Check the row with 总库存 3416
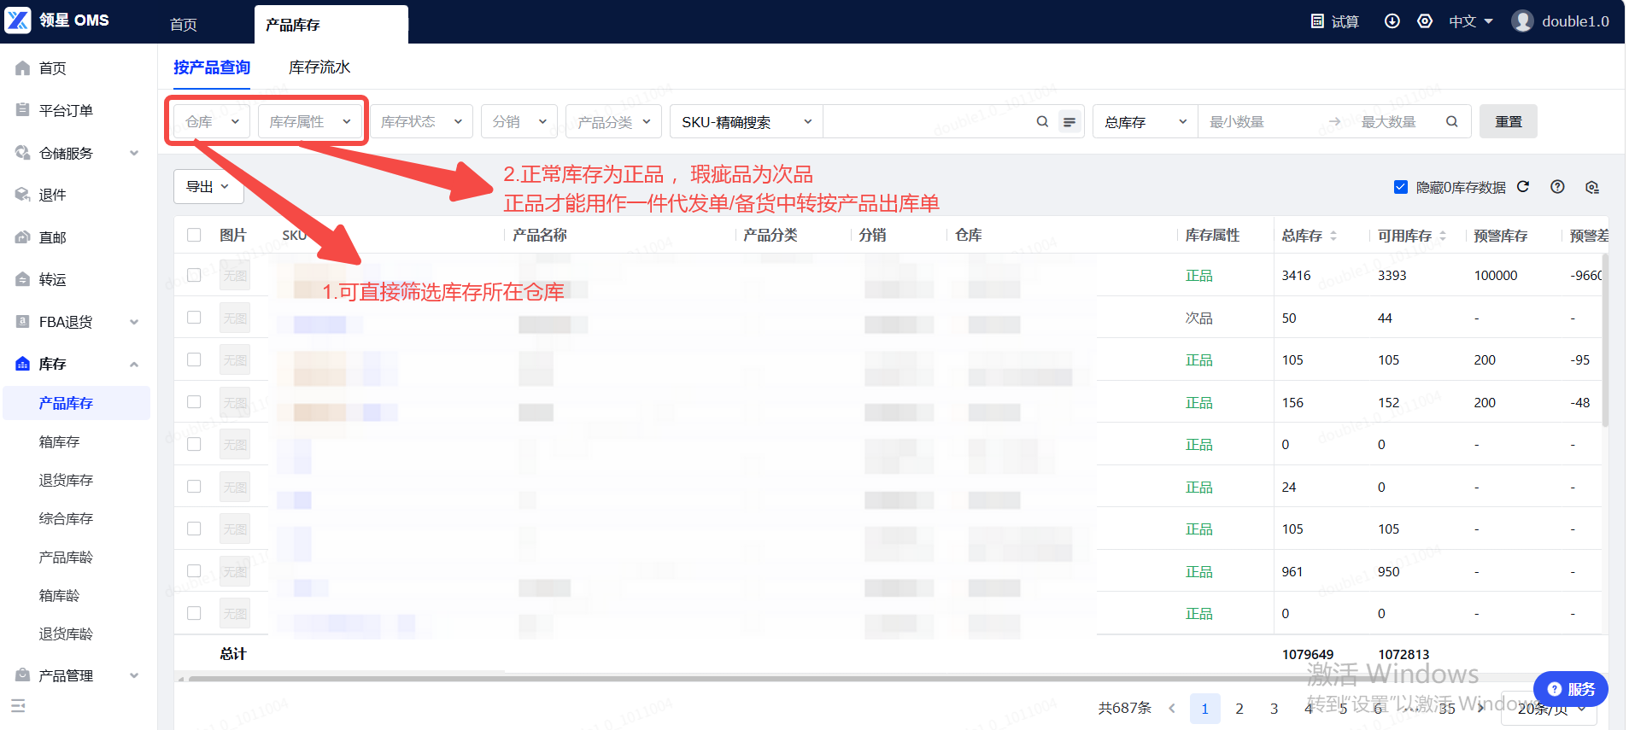This screenshot has height=730, width=1629. click(194, 275)
